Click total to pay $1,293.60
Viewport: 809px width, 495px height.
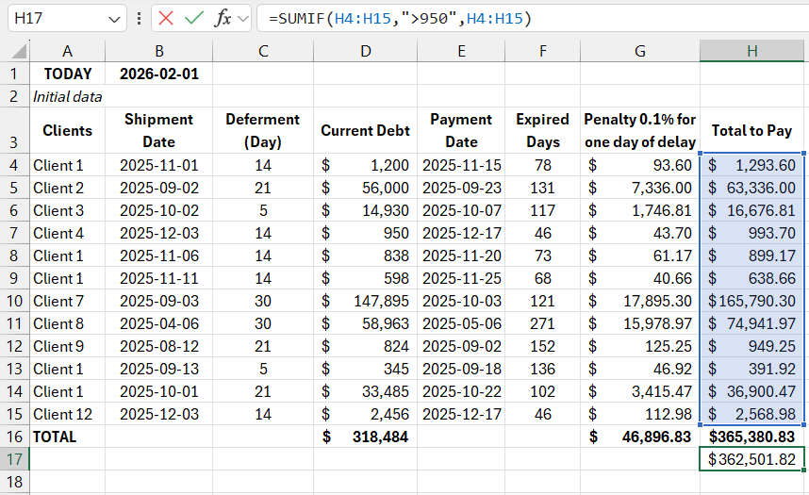[x=751, y=165]
